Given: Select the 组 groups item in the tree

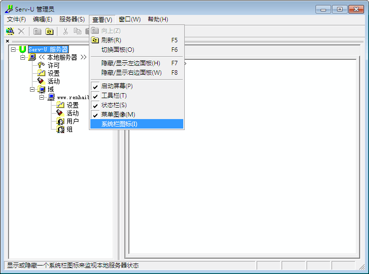Looking at the screenshot, I should [x=69, y=129].
